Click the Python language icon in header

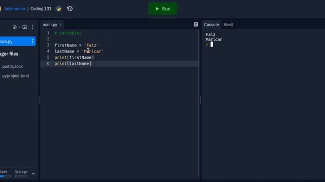59,9
